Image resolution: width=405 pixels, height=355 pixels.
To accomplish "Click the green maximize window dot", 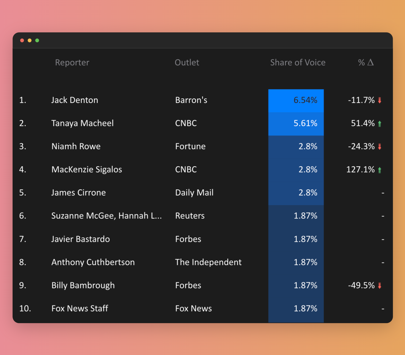I will tap(37, 40).
